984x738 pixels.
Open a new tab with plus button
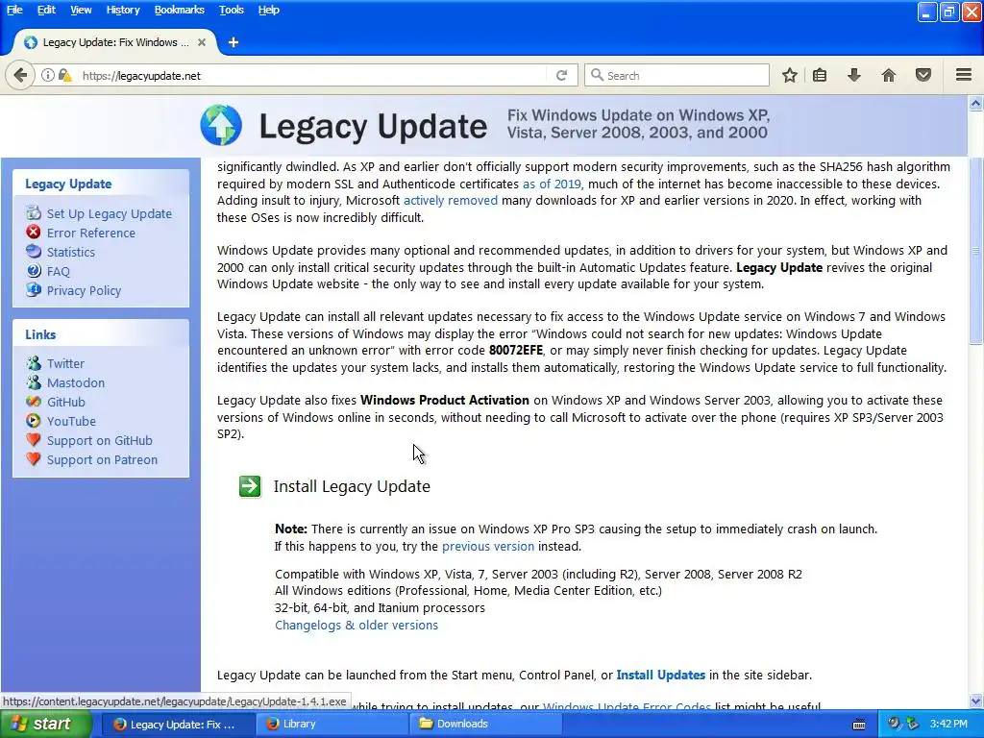[x=234, y=42]
